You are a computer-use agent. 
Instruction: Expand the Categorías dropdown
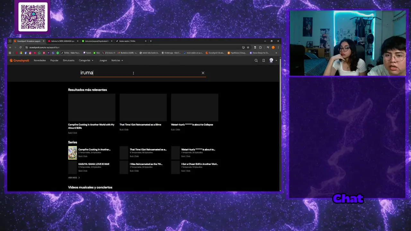[x=86, y=60]
